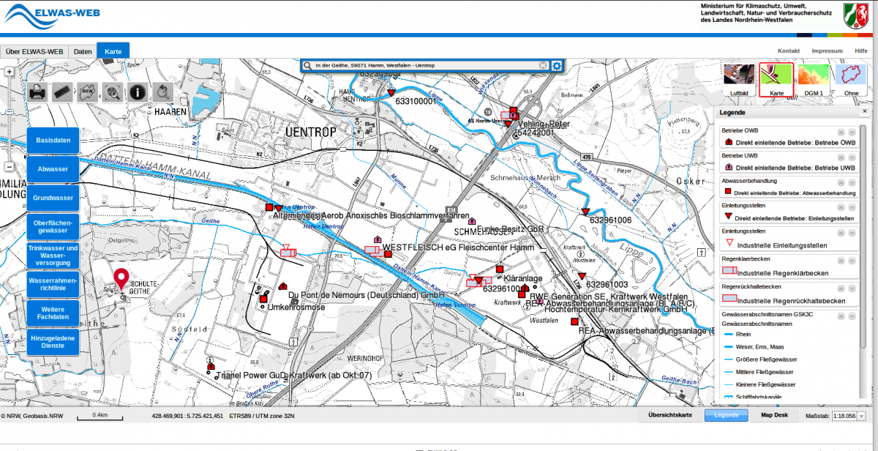The height and width of the screenshot is (451, 878).
Task: Open the Kontakt link
Action: click(789, 51)
